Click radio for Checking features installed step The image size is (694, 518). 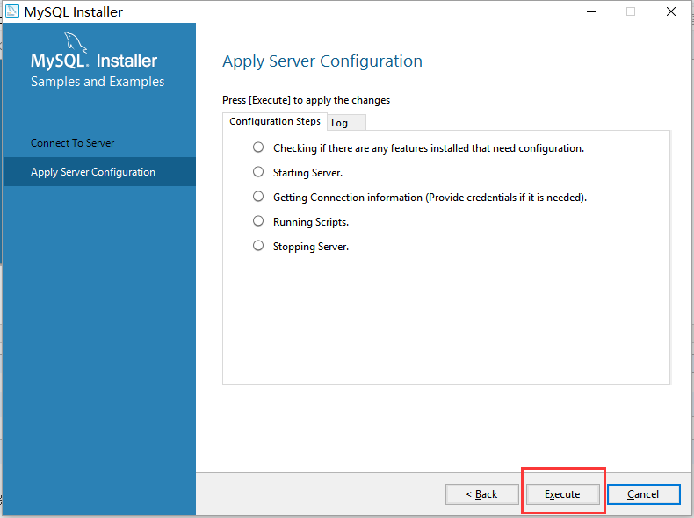[x=258, y=147]
